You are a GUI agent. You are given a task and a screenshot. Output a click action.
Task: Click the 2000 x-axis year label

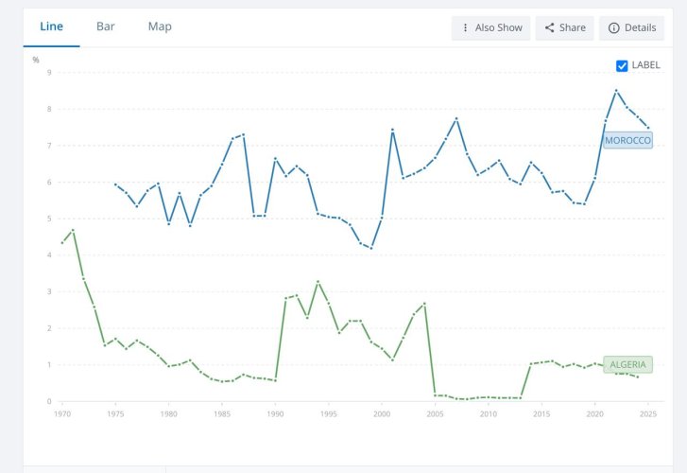click(x=382, y=413)
